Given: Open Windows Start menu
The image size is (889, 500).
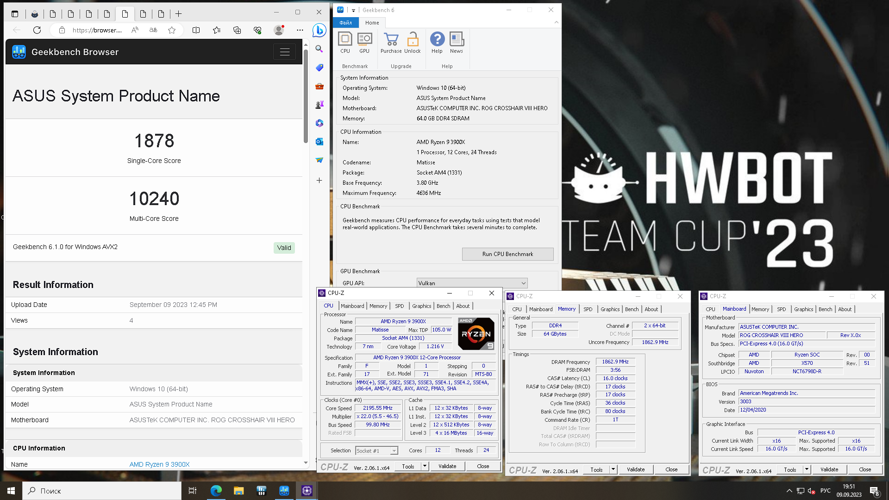Looking at the screenshot, I should click(11, 491).
